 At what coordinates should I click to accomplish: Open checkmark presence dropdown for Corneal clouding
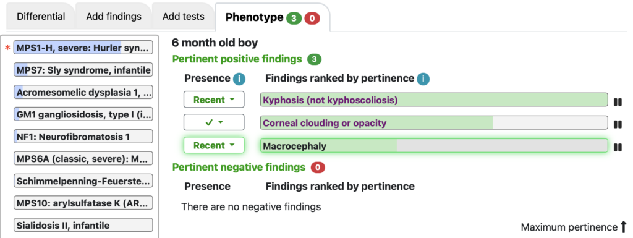click(x=214, y=122)
